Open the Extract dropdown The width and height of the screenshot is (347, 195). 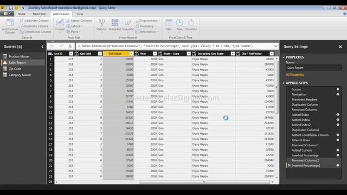[74, 26]
